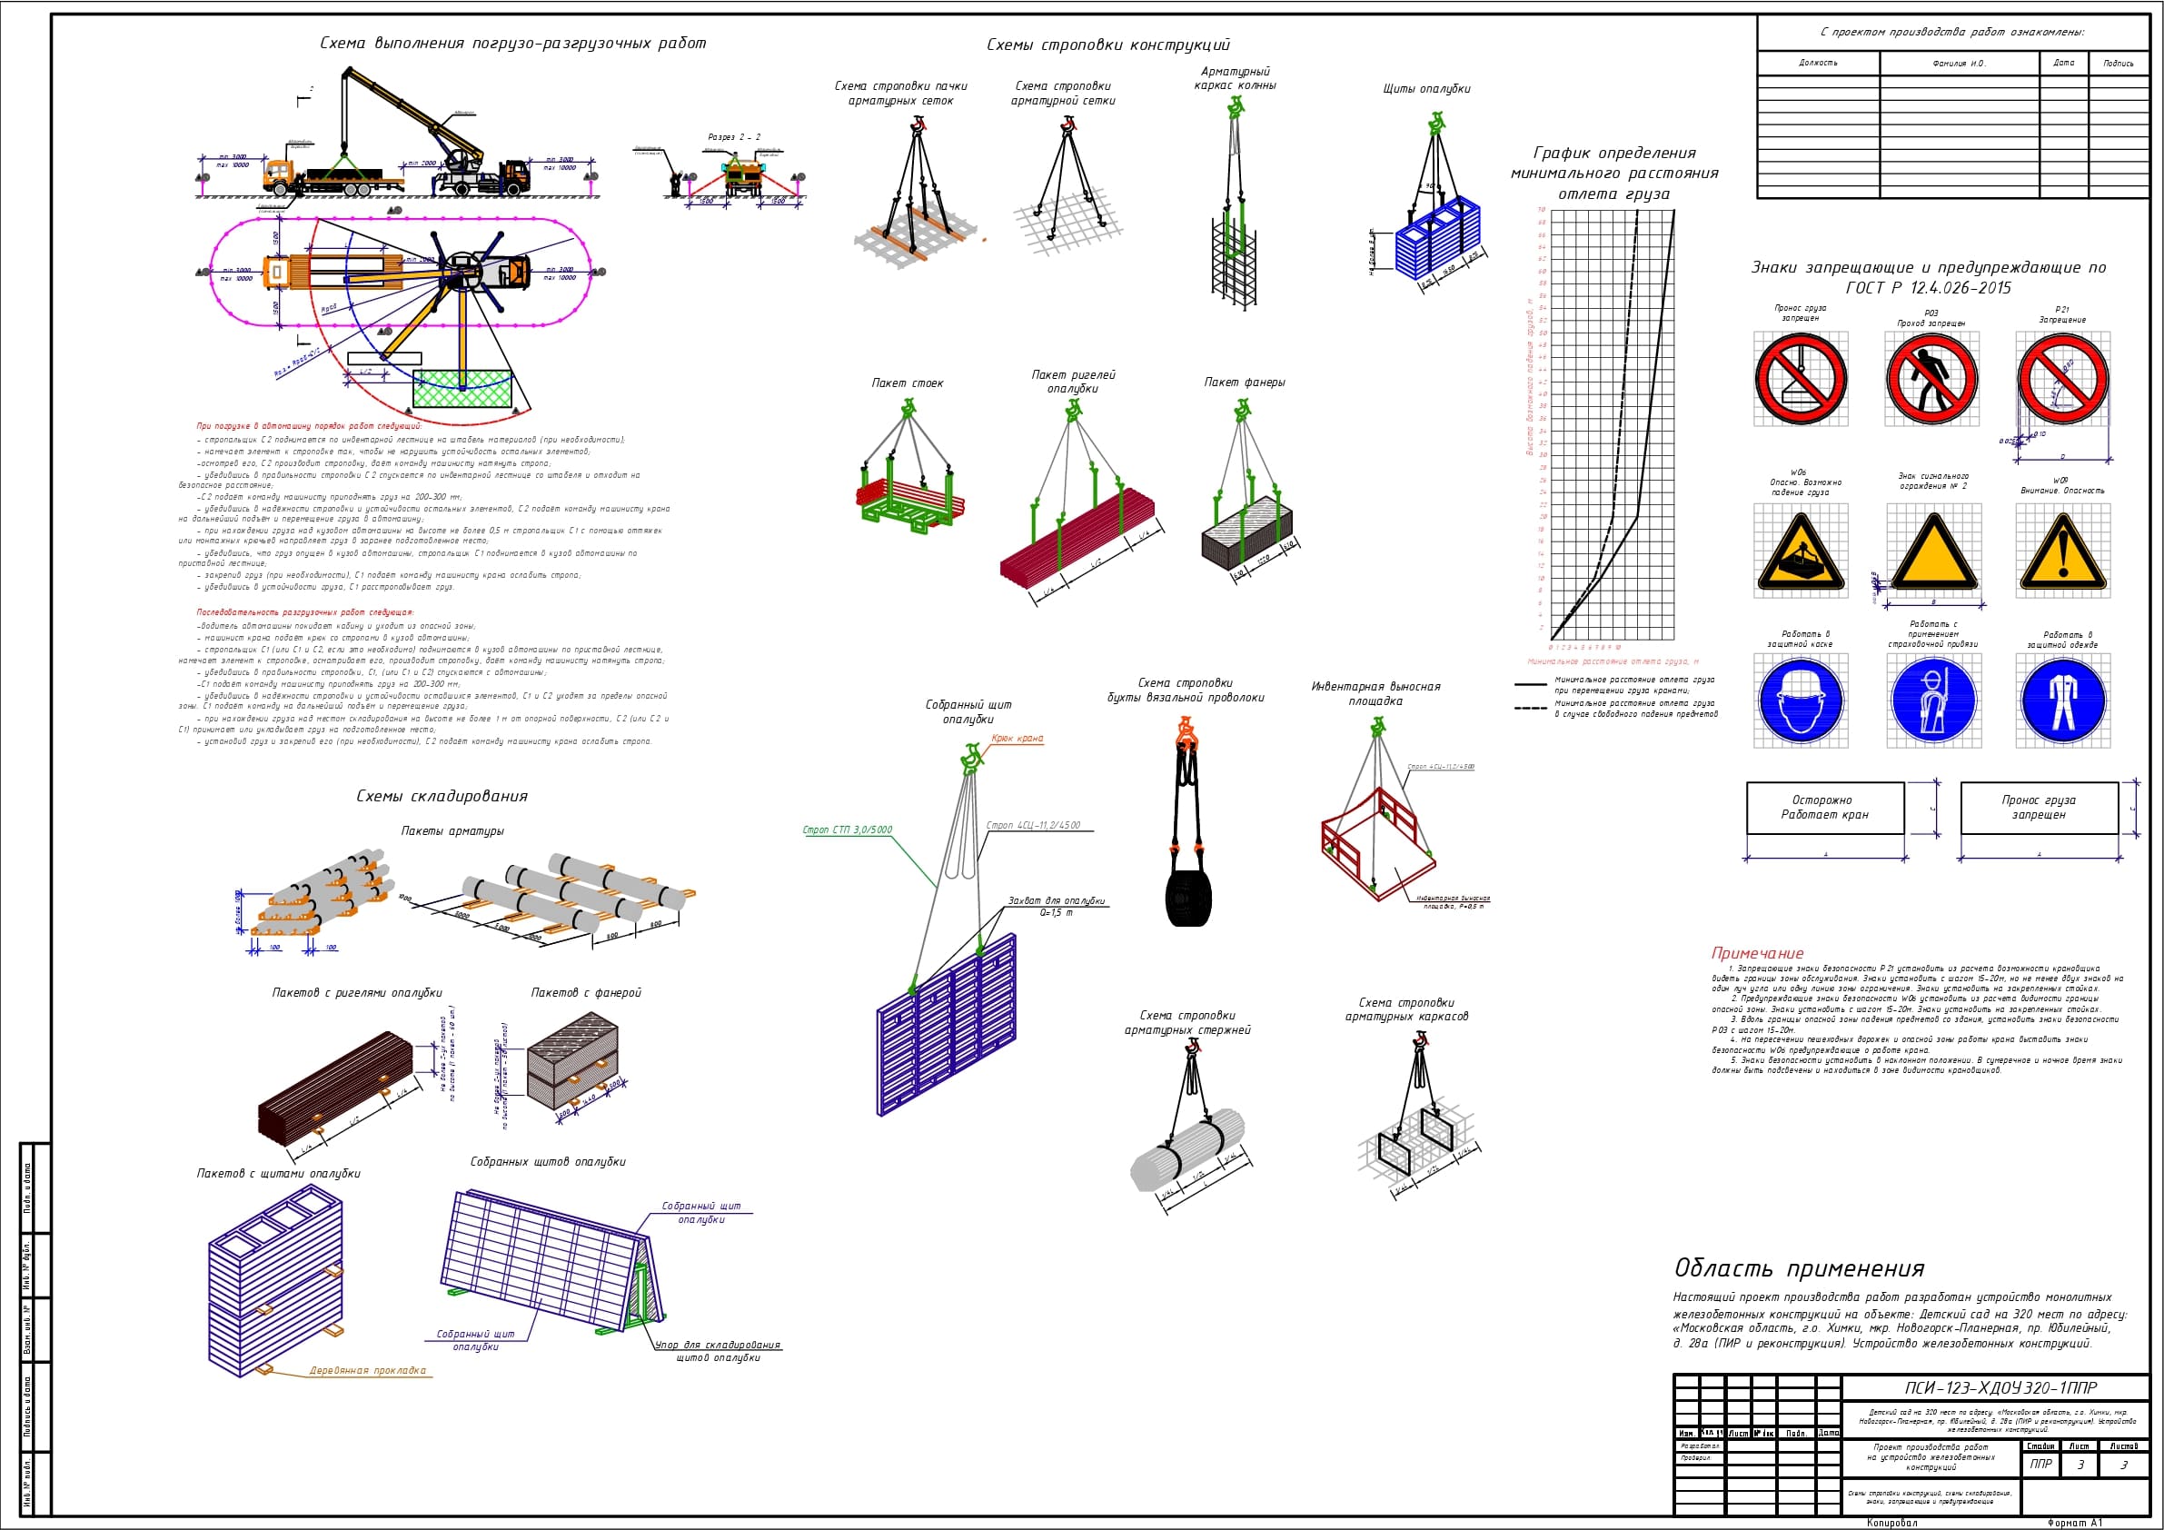Click the 'Подпись' column header in acquaintance table
This screenshot has height=1530, width=2164.
pyautogui.click(x=2118, y=64)
